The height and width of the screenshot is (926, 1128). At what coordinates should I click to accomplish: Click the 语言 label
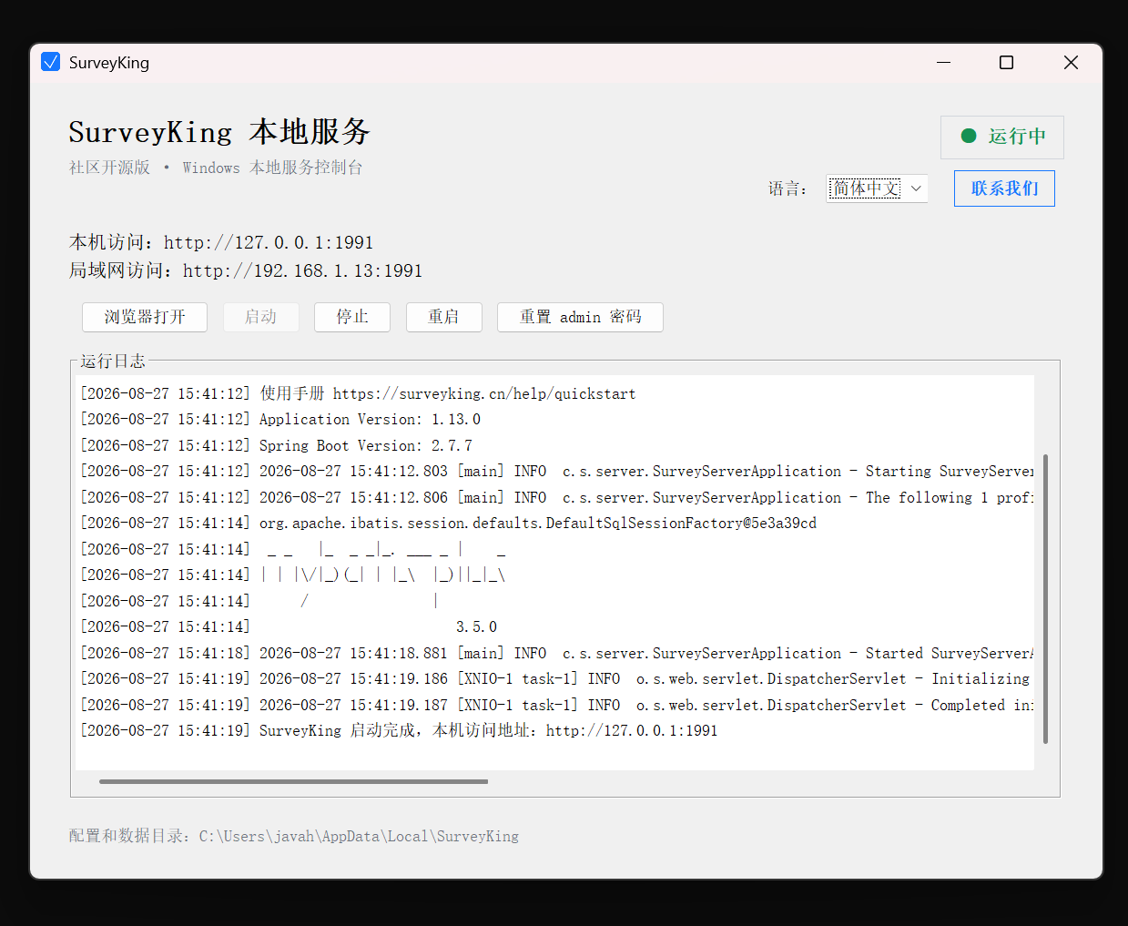pos(788,188)
